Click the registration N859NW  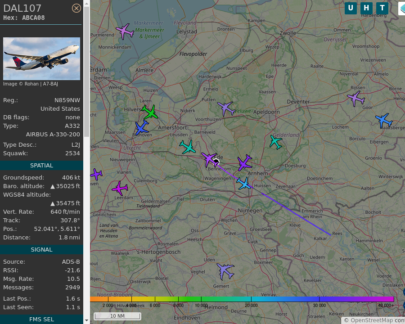point(67,100)
